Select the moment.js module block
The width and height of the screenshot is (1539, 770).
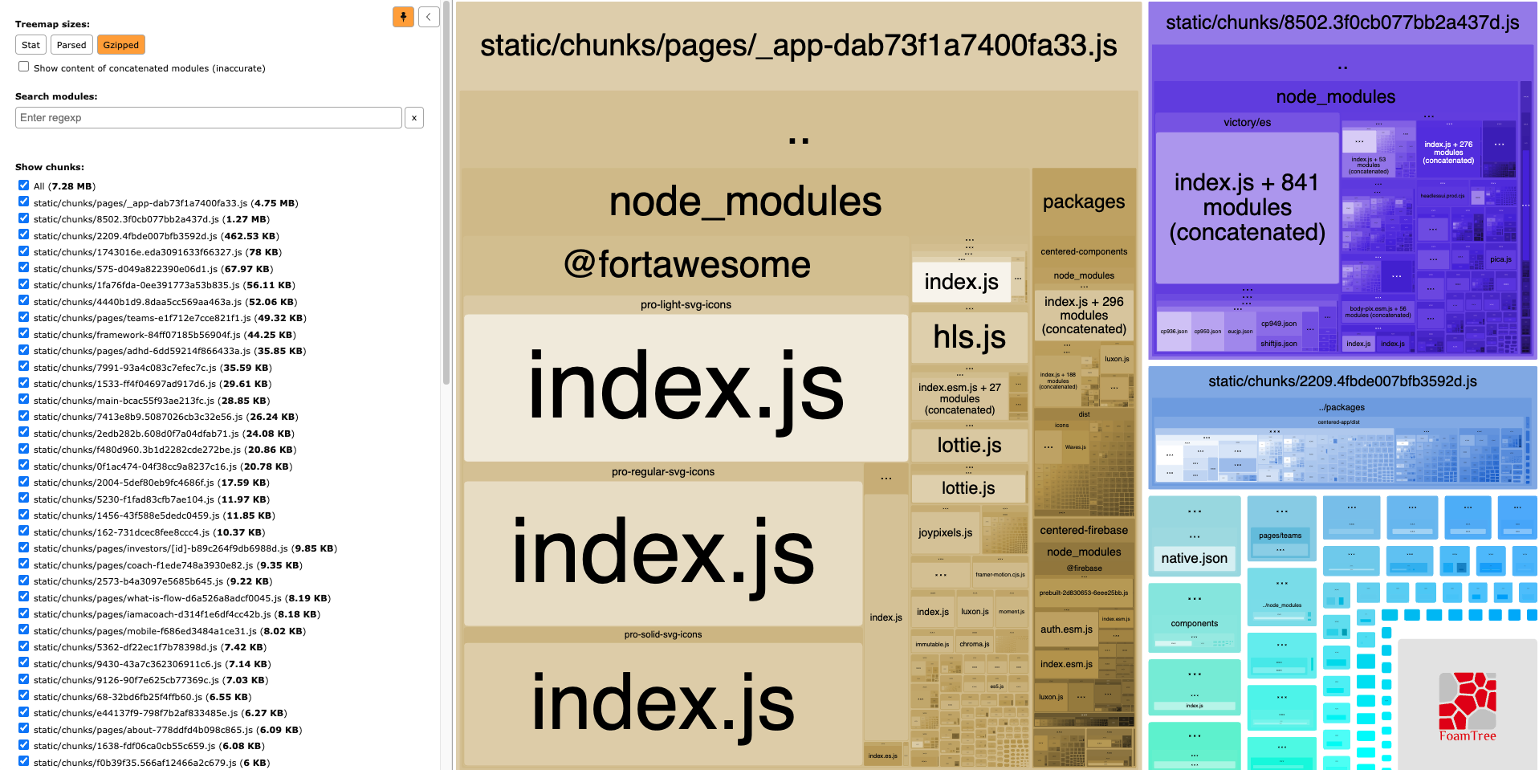click(x=1011, y=612)
